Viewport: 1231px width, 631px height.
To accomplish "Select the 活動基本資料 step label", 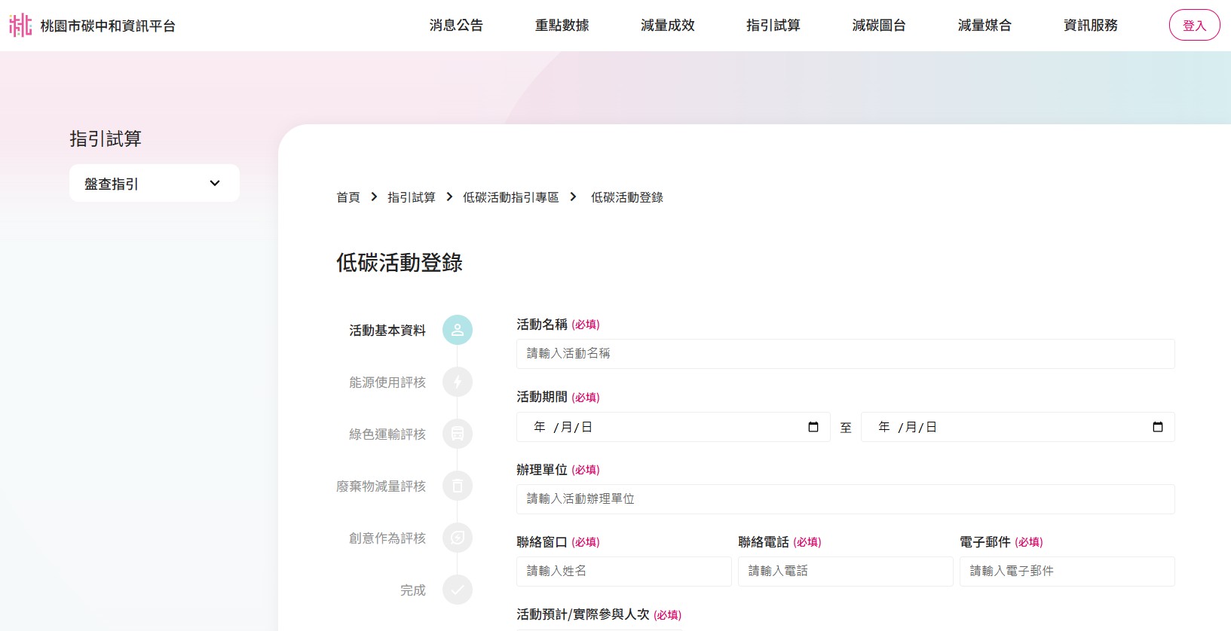I will pos(387,330).
